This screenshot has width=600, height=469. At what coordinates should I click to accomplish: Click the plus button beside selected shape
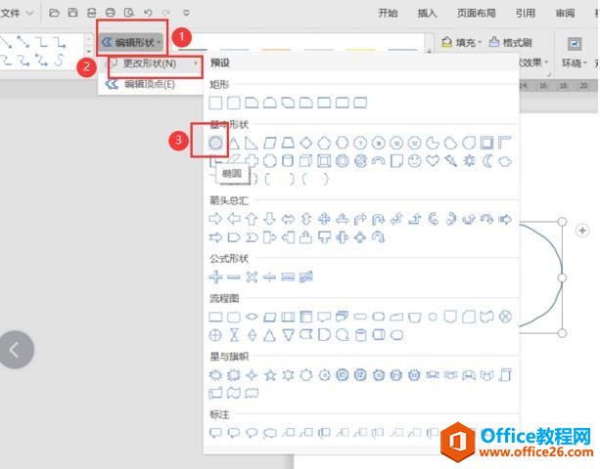[582, 231]
